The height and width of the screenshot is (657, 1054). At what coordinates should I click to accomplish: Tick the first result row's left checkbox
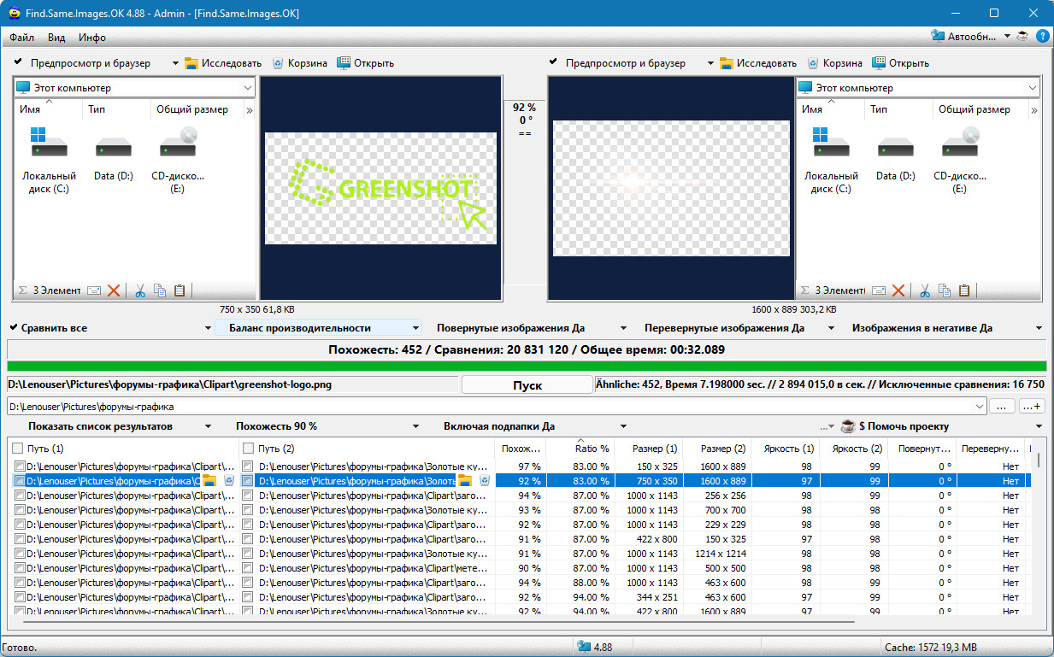tap(20, 466)
